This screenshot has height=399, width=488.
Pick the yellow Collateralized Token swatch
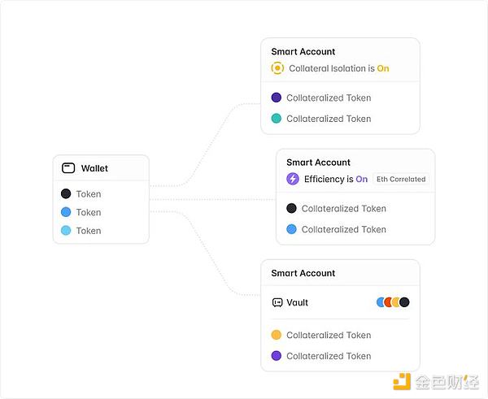tap(277, 335)
